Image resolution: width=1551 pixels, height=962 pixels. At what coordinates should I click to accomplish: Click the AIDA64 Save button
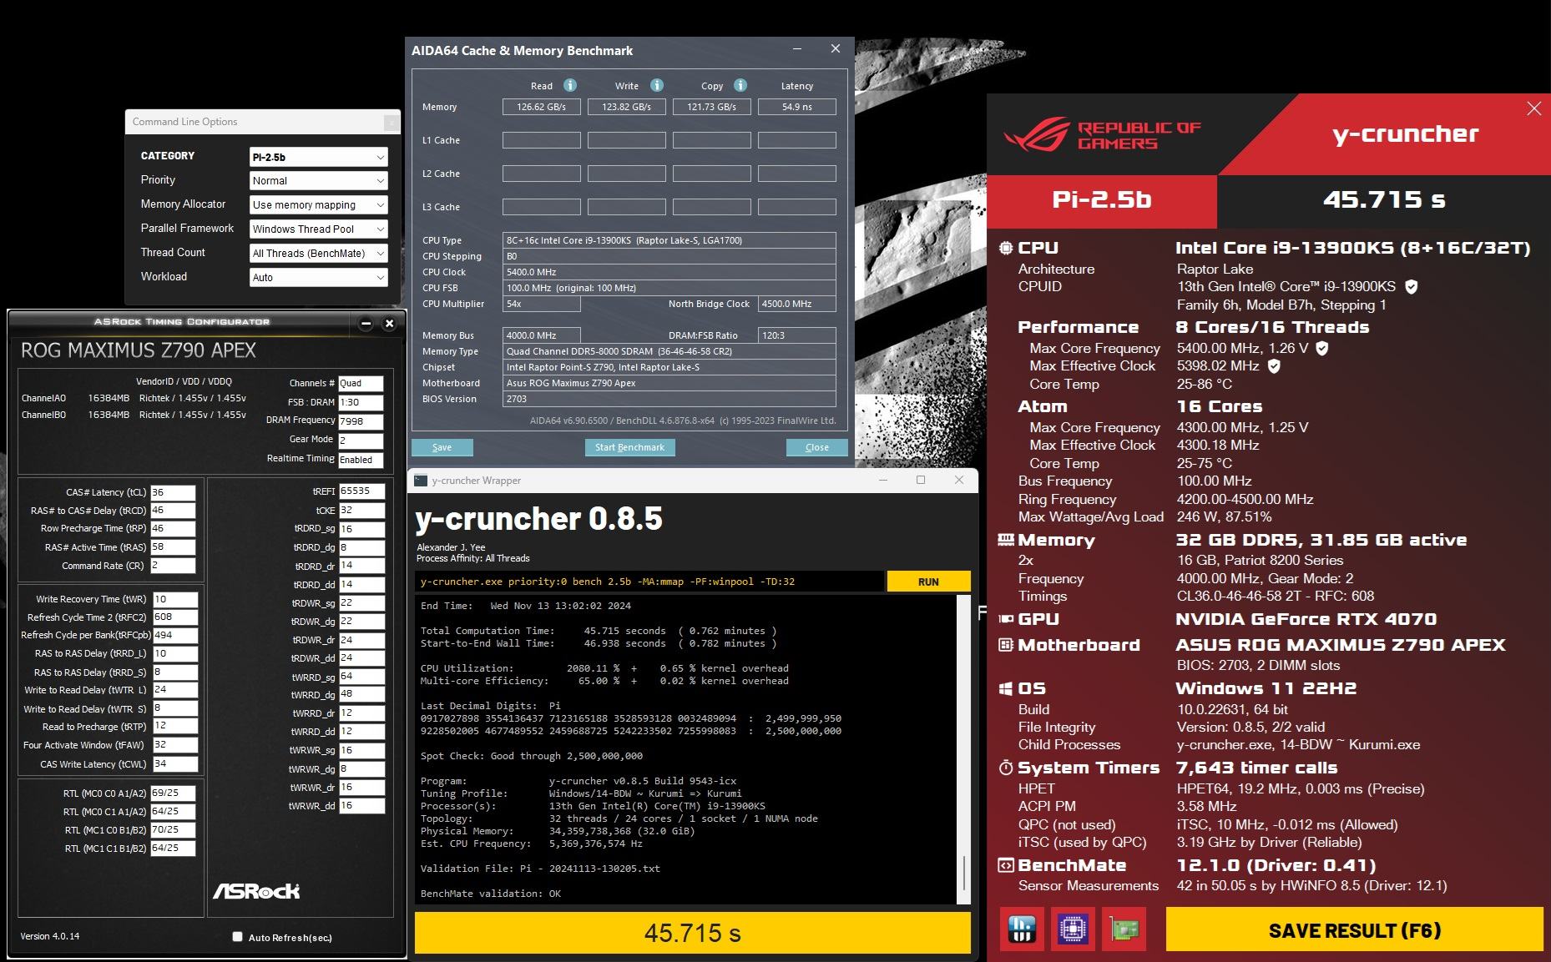point(442,447)
